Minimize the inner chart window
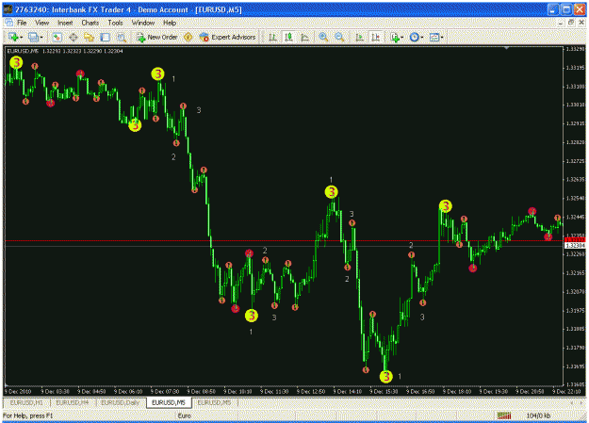The width and height of the screenshot is (589, 423). pyautogui.click(x=561, y=23)
